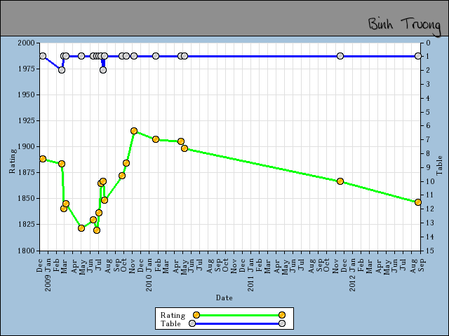Click the 'Table' label in the legend
449x336 pixels.
pyautogui.click(x=170, y=323)
